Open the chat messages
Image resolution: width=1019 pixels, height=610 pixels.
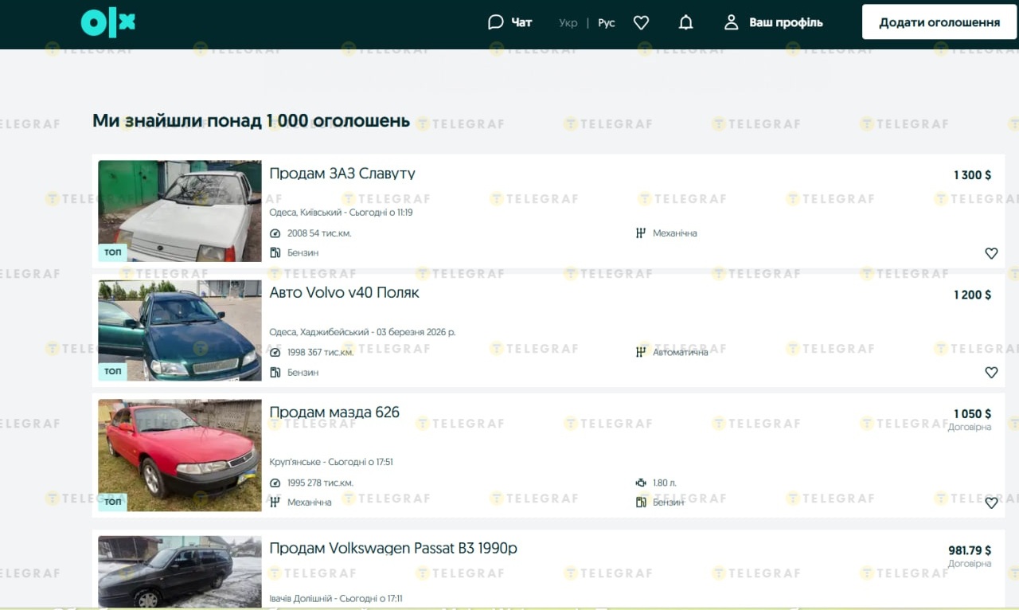point(509,22)
